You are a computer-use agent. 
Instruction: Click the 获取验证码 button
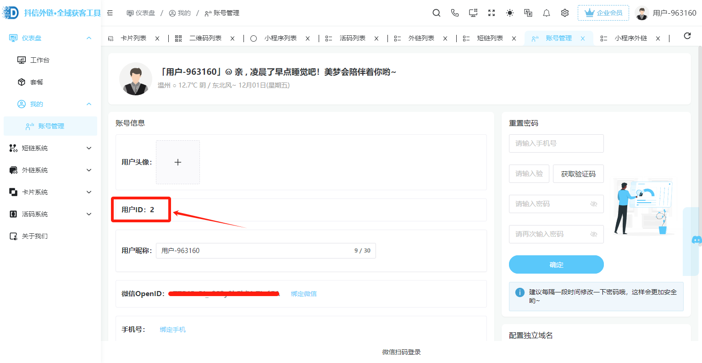[578, 174]
